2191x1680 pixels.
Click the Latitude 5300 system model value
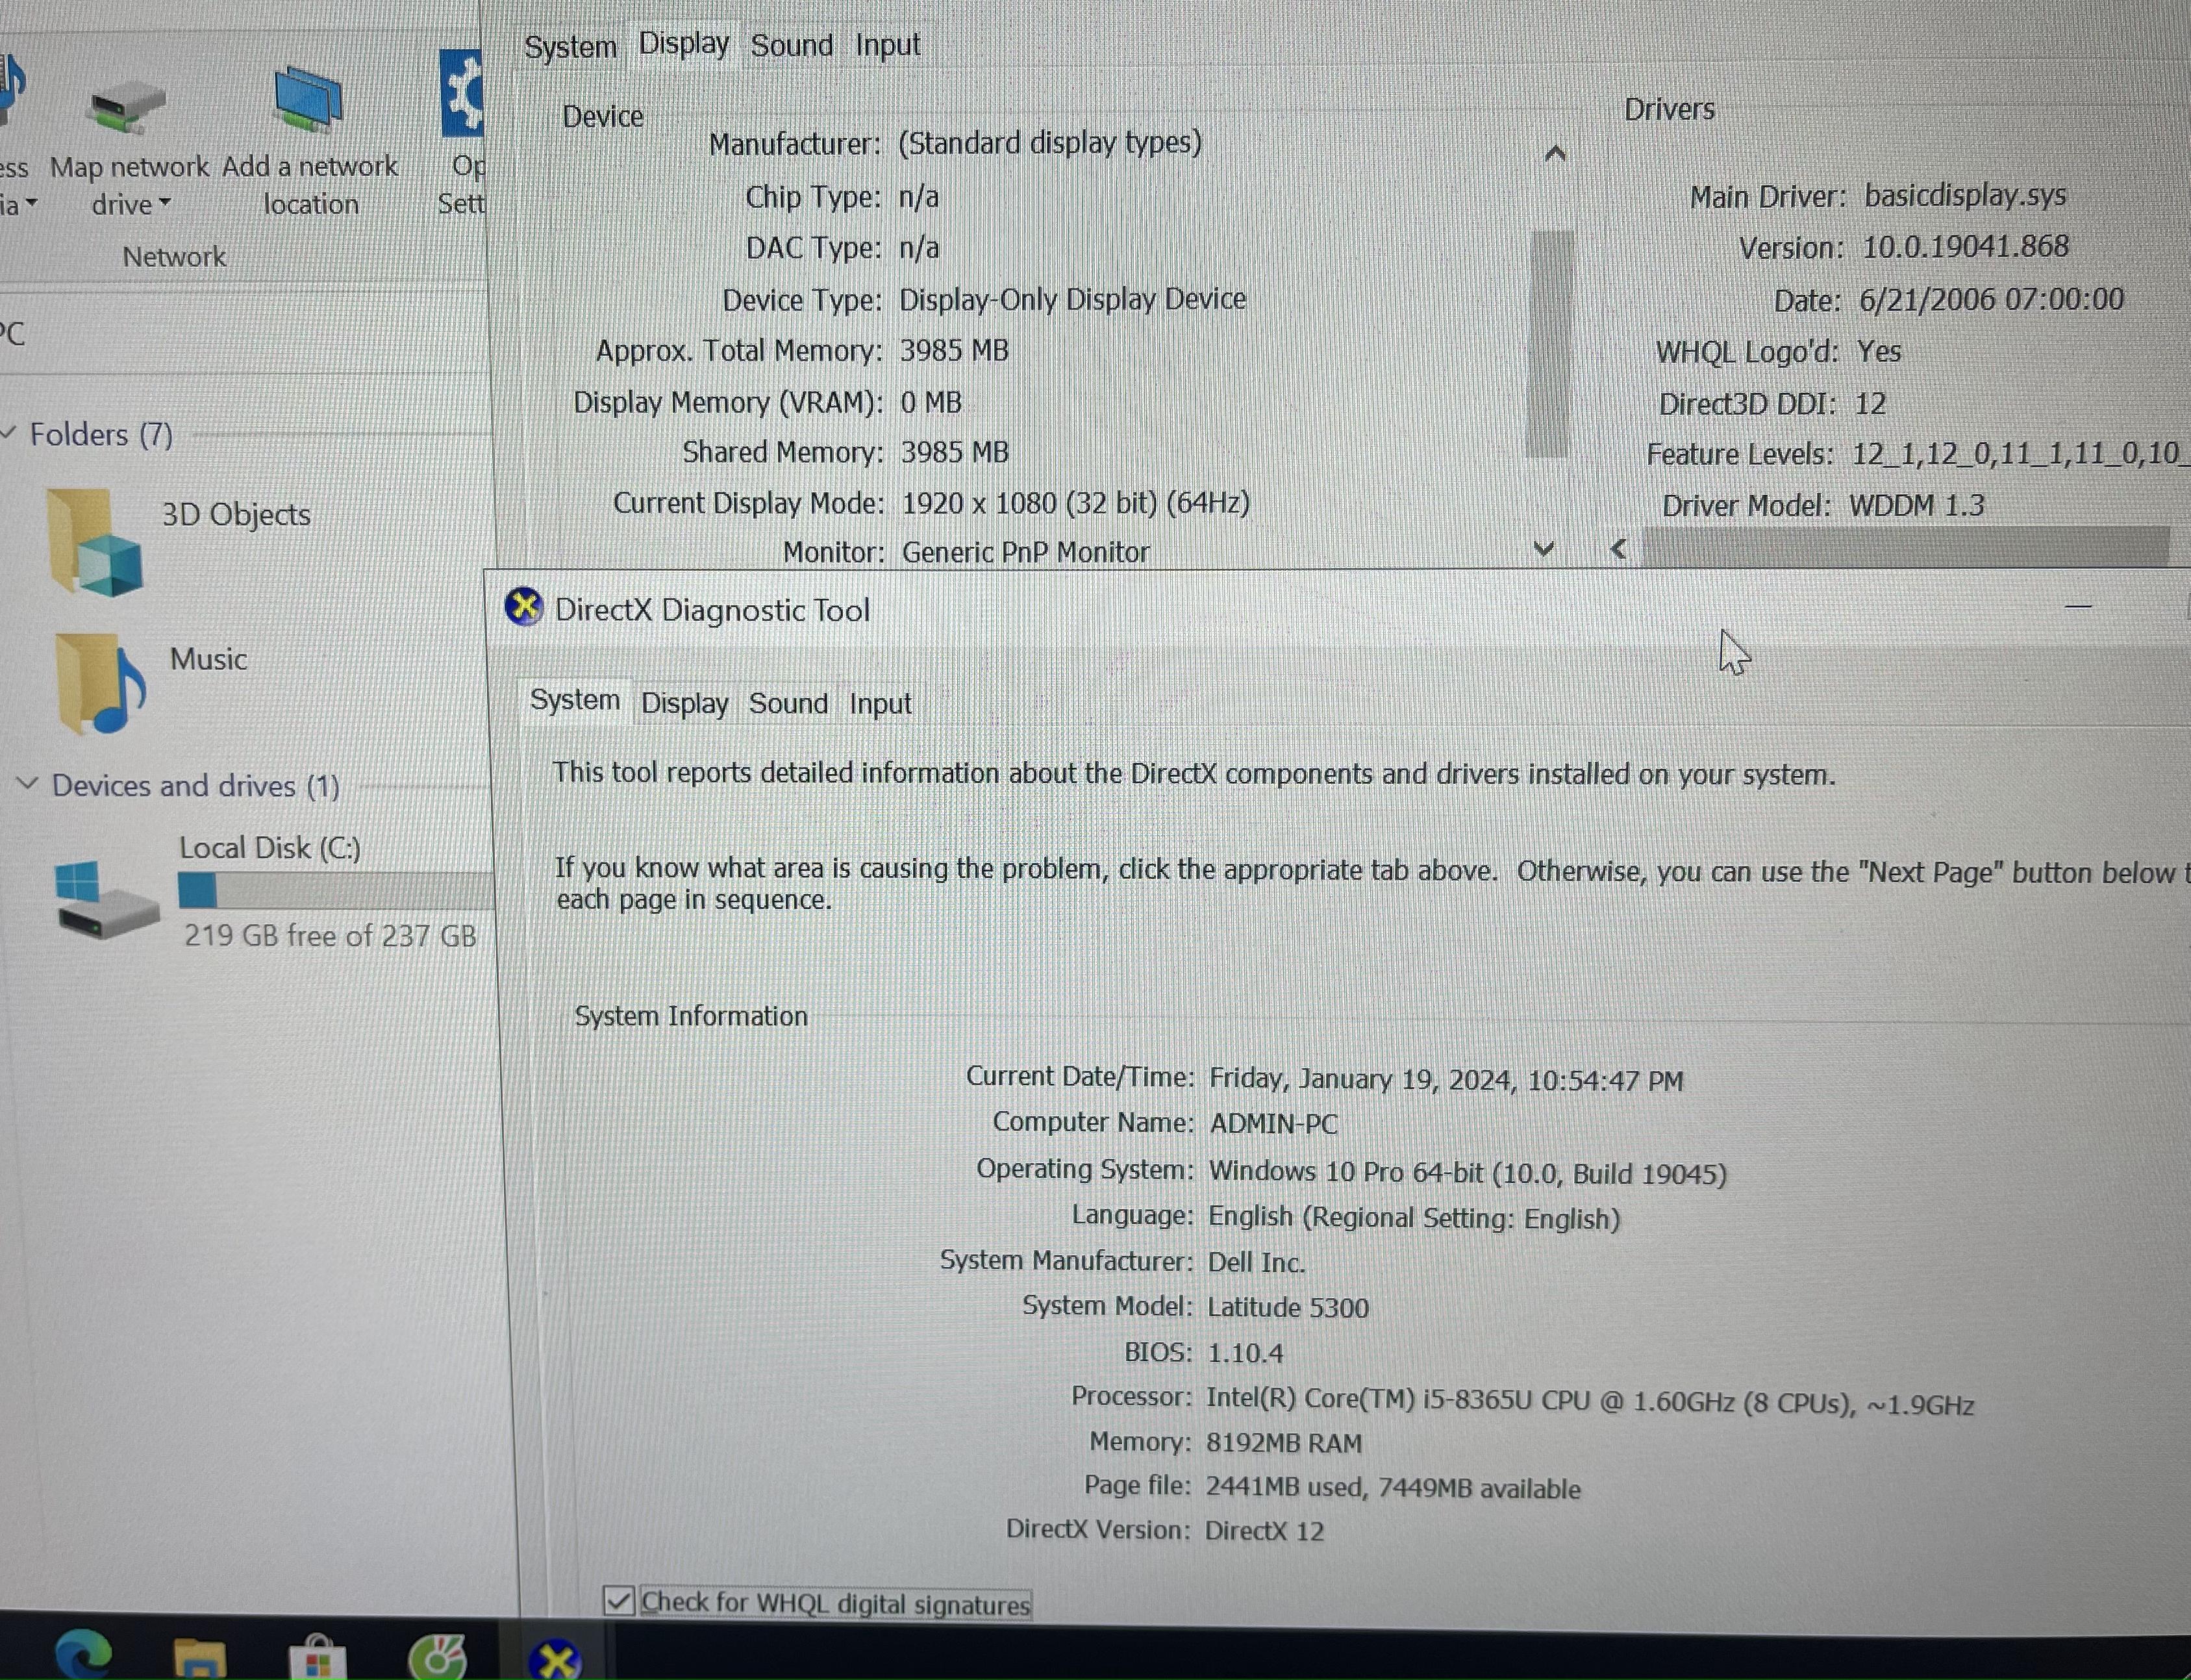(x=1288, y=1308)
